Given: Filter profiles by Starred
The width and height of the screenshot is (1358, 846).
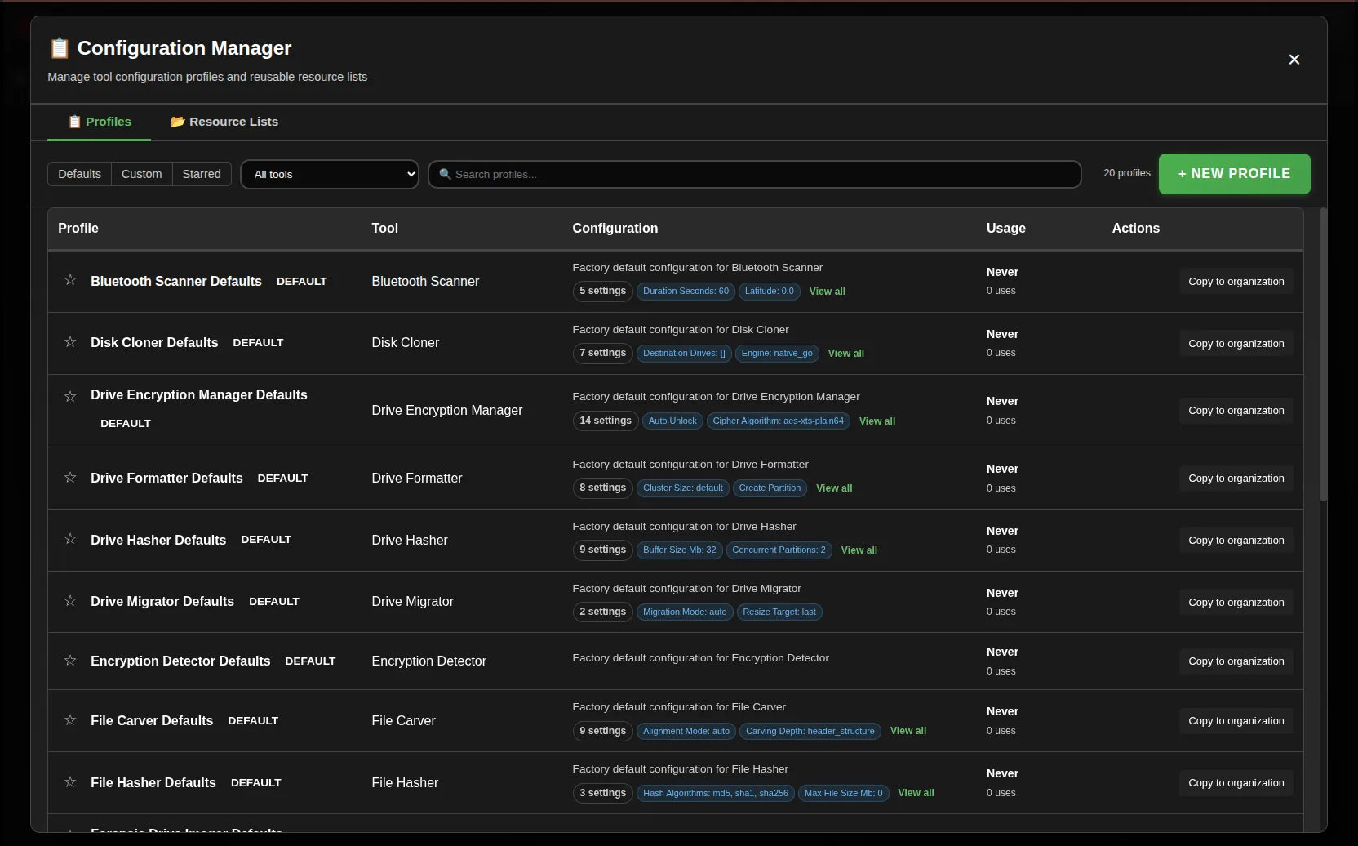Looking at the screenshot, I should click(202, 174).
